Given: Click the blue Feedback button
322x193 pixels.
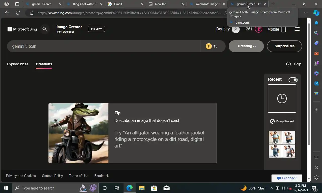Looking at the screenshot, I should (x=287, y=178).
